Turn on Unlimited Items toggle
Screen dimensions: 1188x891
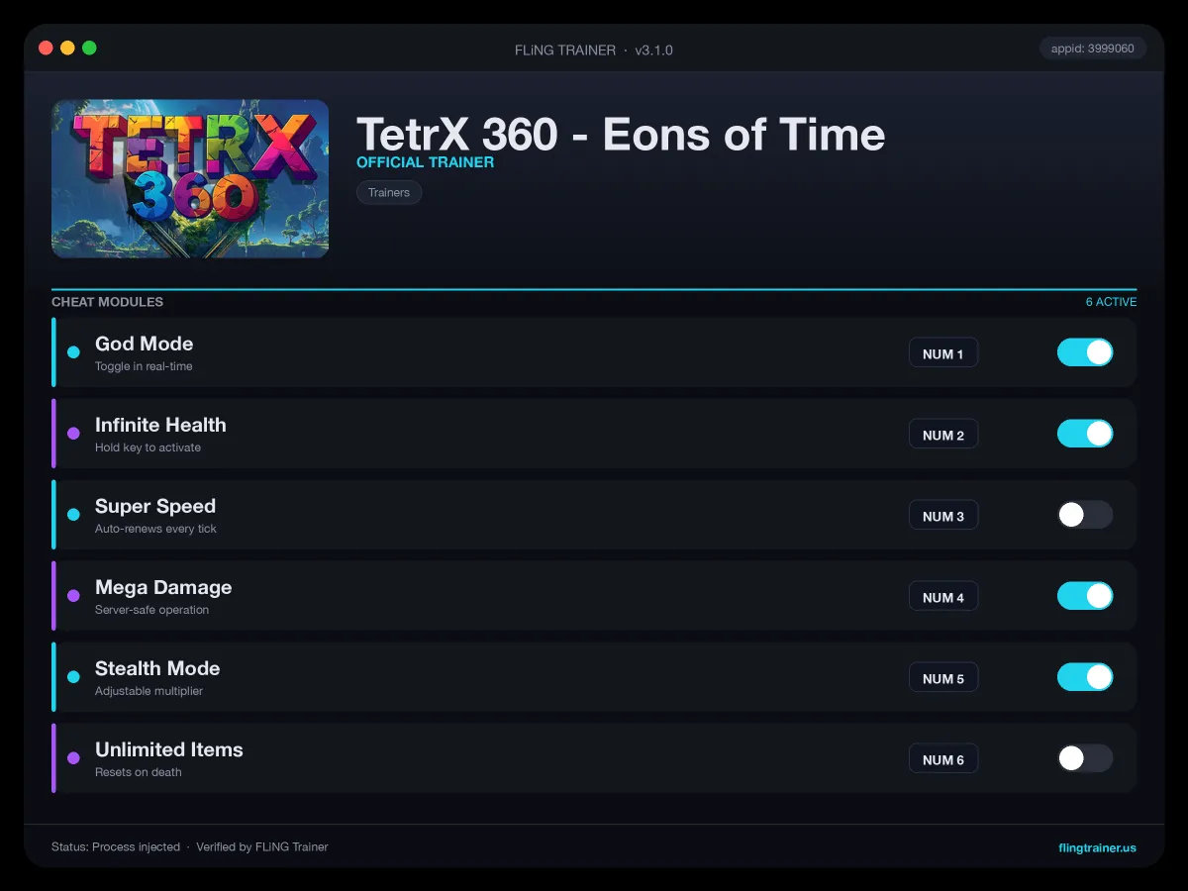click(x=1085, y=758)
